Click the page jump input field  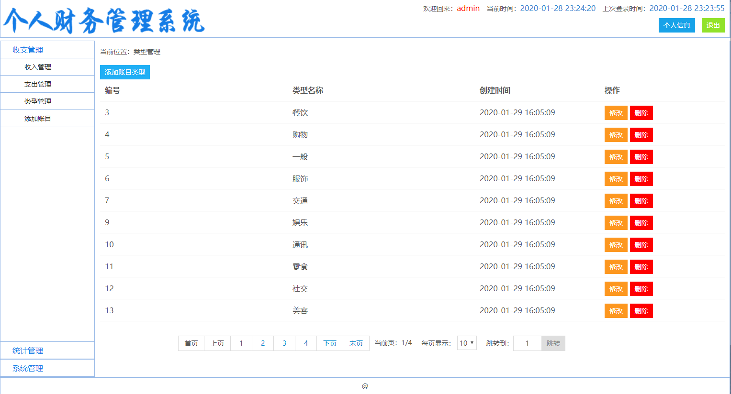[527, 343]
